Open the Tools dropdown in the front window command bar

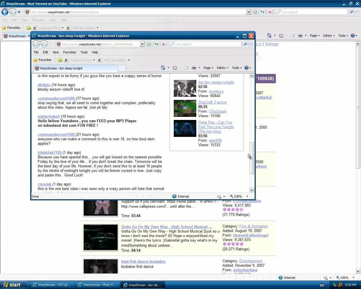click(237, 68)
